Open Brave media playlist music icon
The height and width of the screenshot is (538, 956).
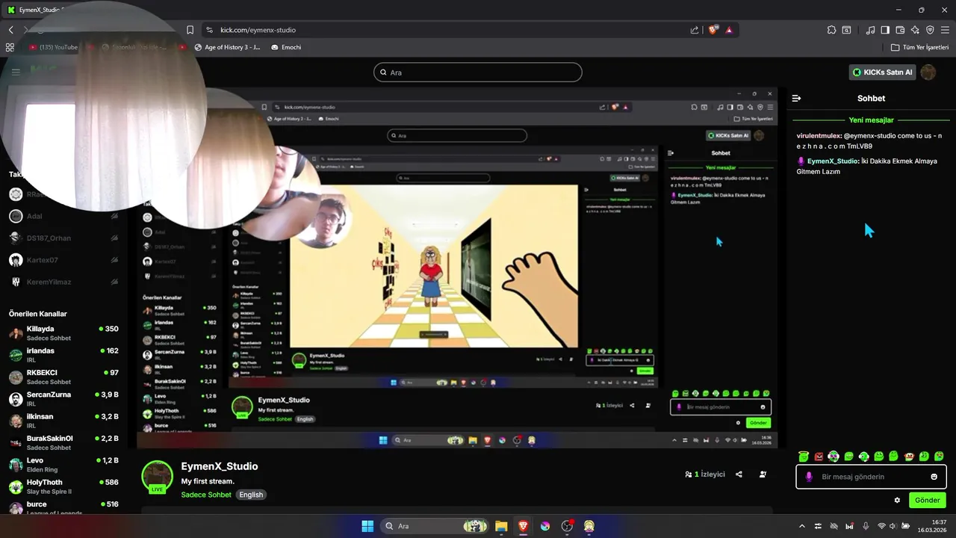pos(870,30)
